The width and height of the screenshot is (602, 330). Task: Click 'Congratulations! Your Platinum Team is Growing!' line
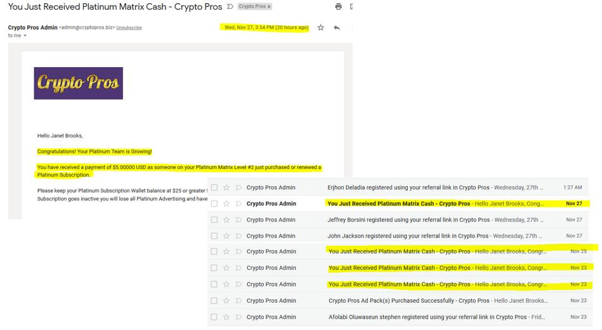(x=95, y=151)
